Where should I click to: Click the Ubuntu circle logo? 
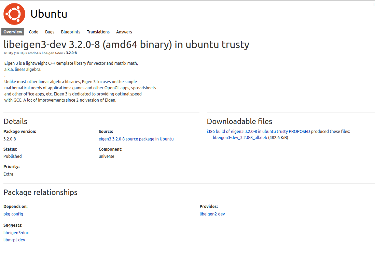point(14,14)
